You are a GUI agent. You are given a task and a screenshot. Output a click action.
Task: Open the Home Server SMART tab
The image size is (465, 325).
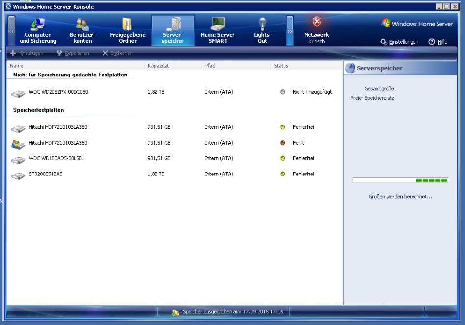pos(218,30)
